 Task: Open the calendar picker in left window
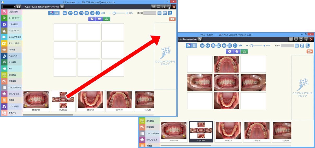tap(160, 13)
